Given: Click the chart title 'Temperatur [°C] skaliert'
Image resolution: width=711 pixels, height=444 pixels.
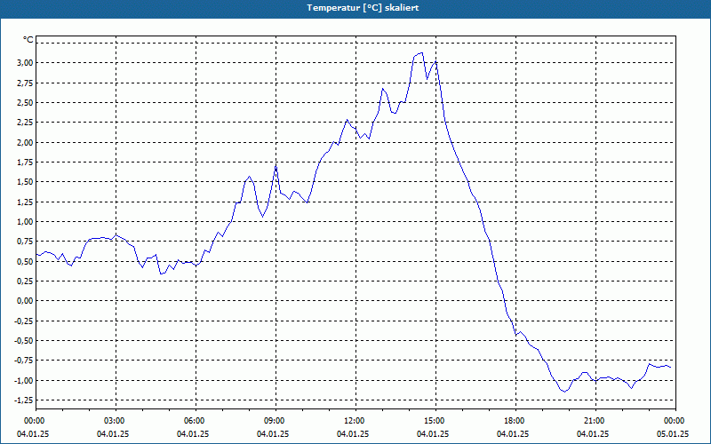Looking at the screenshot, I should coord(363,8).
